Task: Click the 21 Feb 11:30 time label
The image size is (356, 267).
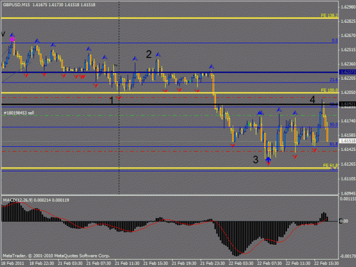Action: click(127, 263)
